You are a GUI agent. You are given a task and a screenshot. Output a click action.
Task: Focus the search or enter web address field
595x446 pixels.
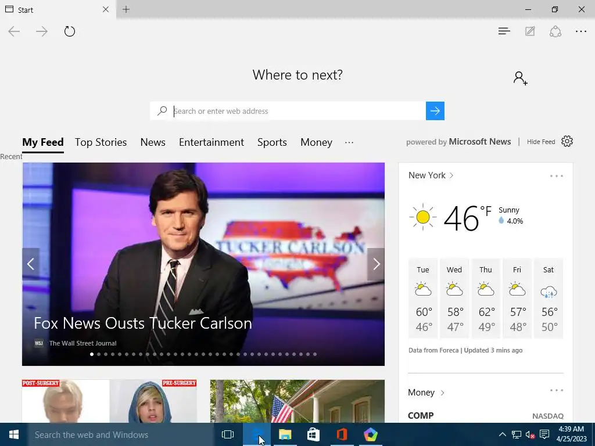297,111
